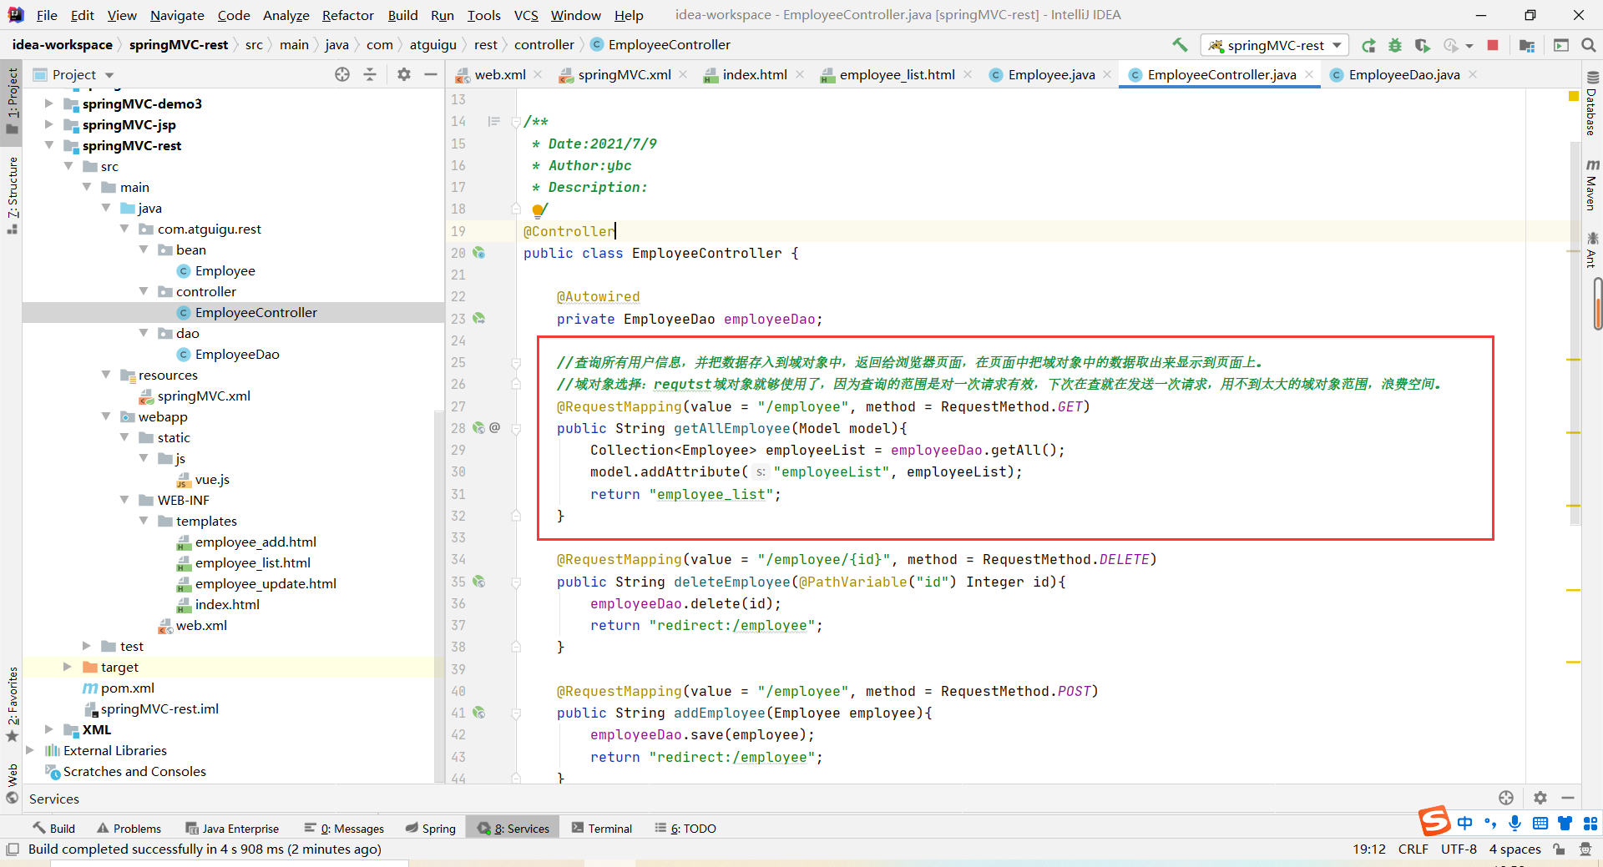Click gutter icon on line 41
Screen dimensions: 1603x867
(479, 713)
